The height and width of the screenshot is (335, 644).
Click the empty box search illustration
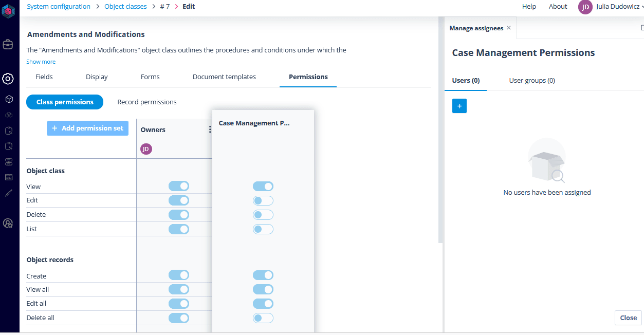[x=547, y=160]
